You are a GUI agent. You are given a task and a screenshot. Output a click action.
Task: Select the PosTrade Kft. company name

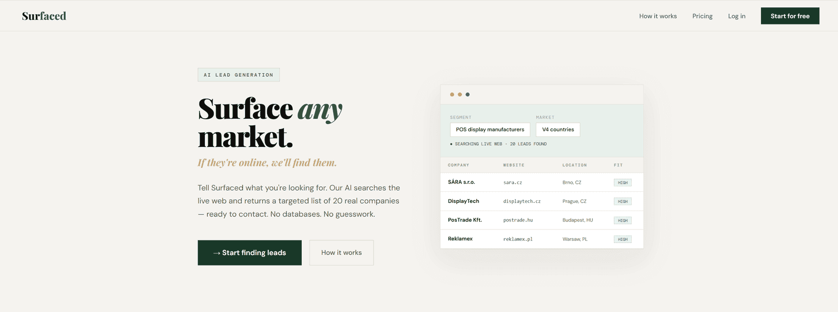coord(465,220)
